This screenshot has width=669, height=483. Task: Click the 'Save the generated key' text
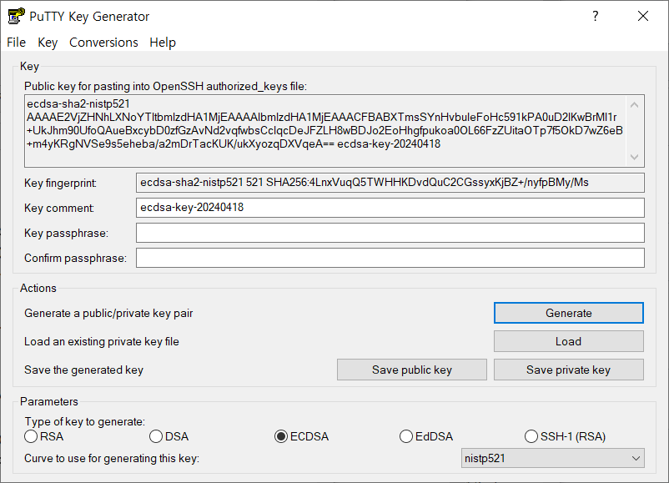(x=83, y=370)
